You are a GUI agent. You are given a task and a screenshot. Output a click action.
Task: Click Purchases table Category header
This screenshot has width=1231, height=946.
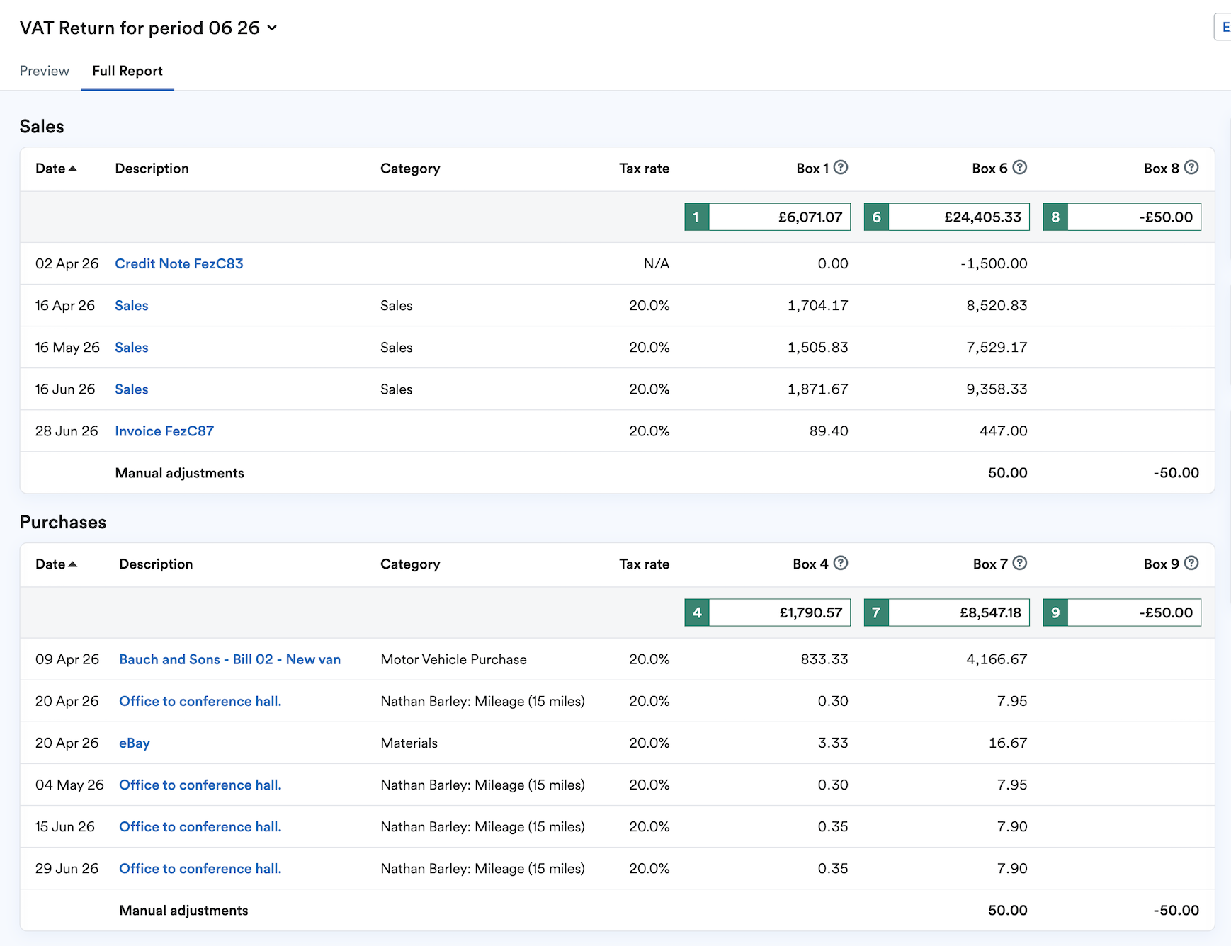[x=410, y=564]
